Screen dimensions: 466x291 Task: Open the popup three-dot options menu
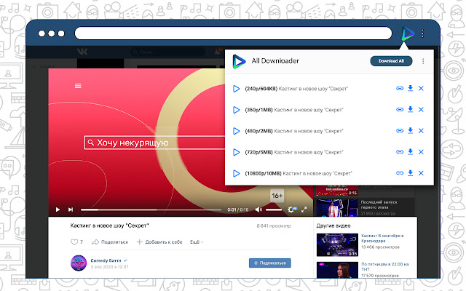[424, 61]
